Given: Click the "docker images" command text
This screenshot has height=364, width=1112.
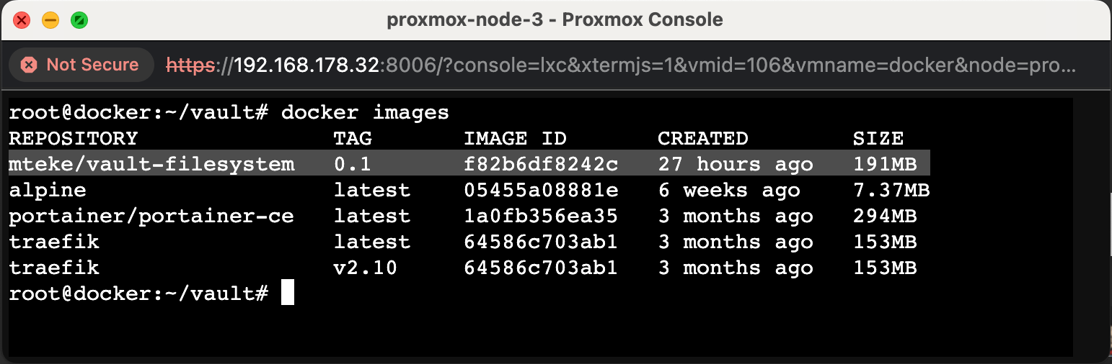Looking at the screenshot, I should coord(365,112).
